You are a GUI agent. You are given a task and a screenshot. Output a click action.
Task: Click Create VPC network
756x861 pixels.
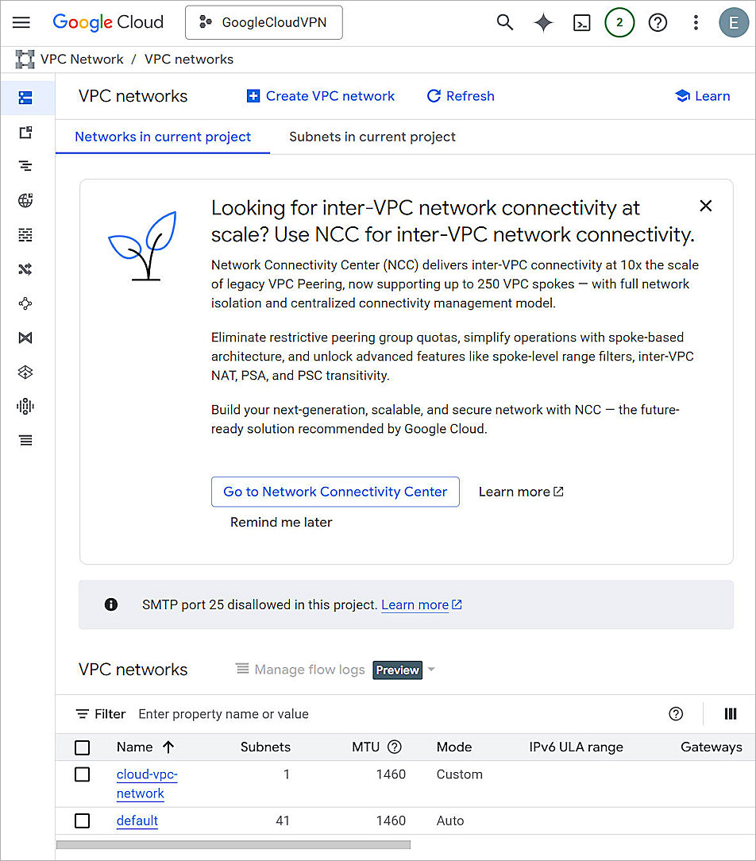320,95
